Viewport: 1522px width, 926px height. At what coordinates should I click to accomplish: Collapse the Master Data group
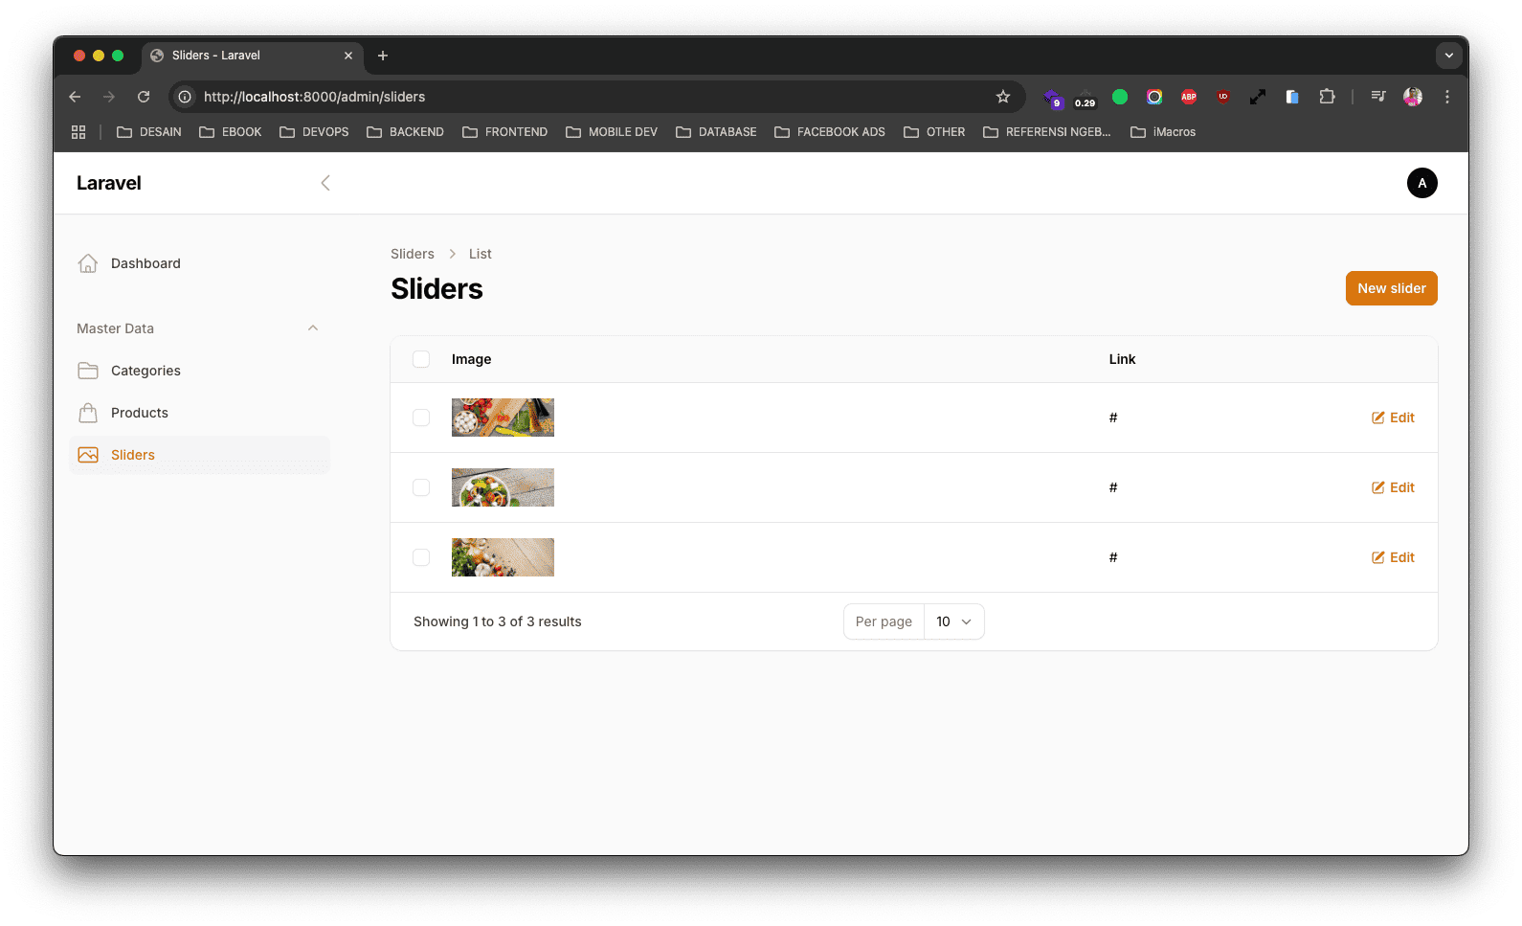pos(312,328)
